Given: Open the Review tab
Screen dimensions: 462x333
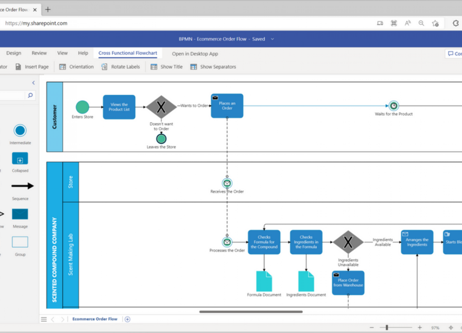Looking at the screenshot, I should (39, 53).
